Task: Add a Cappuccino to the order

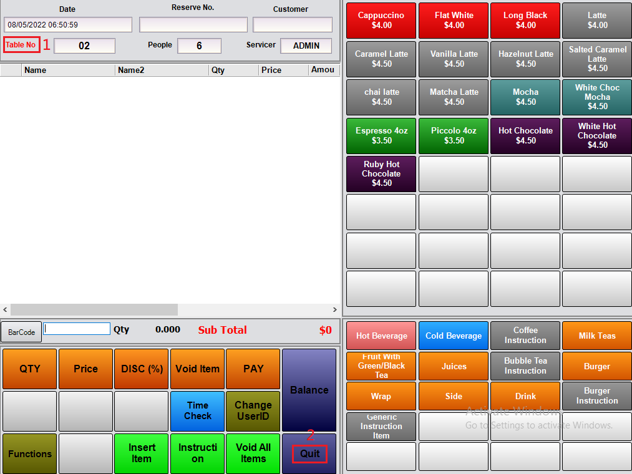Action: pos(381,20)
